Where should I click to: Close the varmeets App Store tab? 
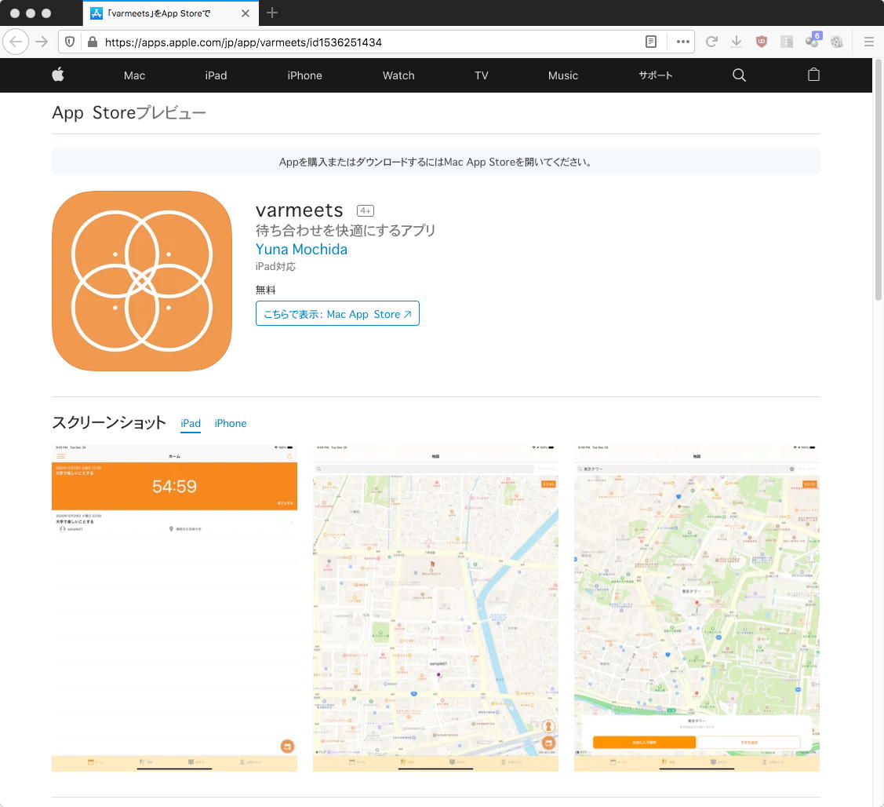click(x=246, y=13)
